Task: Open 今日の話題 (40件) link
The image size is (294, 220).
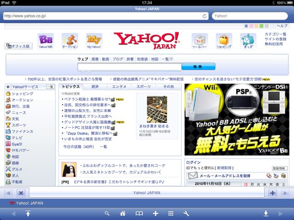Action: click(79, 147)
